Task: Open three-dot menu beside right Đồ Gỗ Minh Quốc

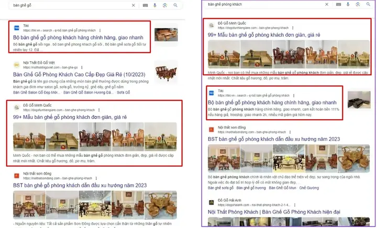Action: click(x=292, y=28)
